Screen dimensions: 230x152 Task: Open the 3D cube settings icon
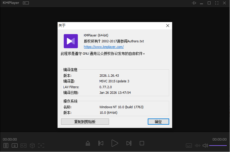pyautogui.click(x=32, y=146)
